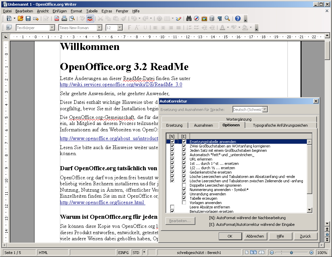Click the Zoom magnifier icon
The image size is (332, 257).
click(227, 19)
